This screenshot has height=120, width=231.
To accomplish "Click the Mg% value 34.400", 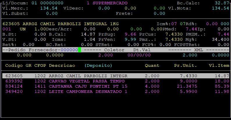I will (x=221, y=40).
